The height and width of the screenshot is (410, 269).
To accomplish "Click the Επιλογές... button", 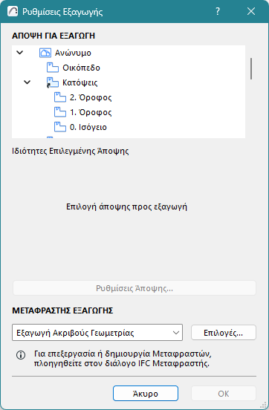I will click(x=224, y=333).
